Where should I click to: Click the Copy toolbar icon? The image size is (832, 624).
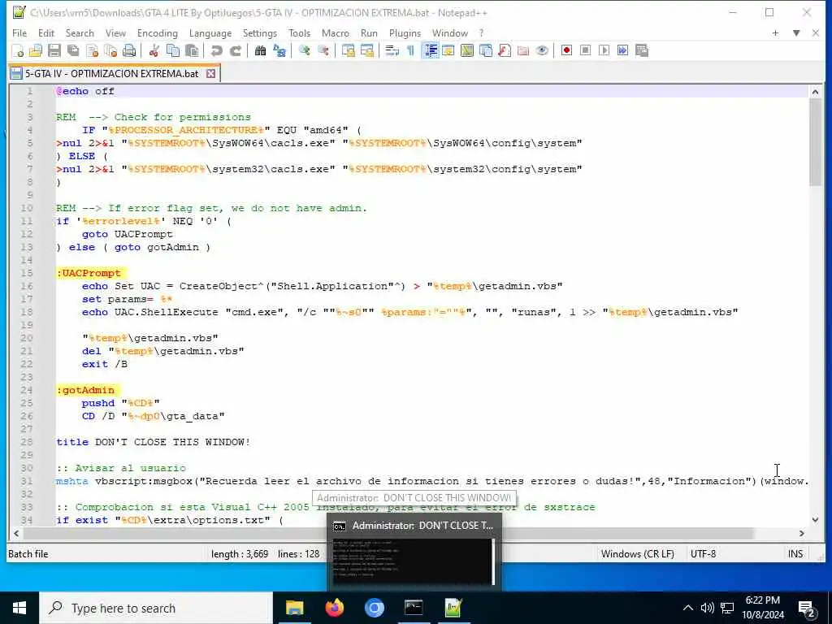pyautogui.click(x=173, y=50)
